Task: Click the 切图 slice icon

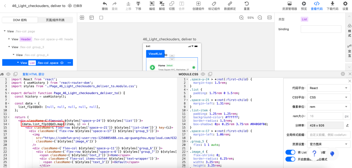Action: (x=172, y=4)
